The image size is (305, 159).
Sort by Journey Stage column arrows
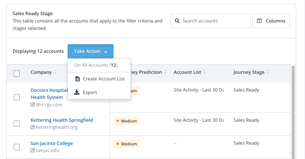coord(268,72)
